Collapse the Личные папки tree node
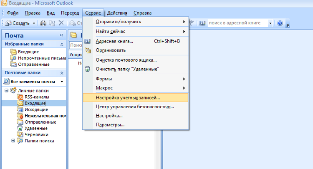 6,91
